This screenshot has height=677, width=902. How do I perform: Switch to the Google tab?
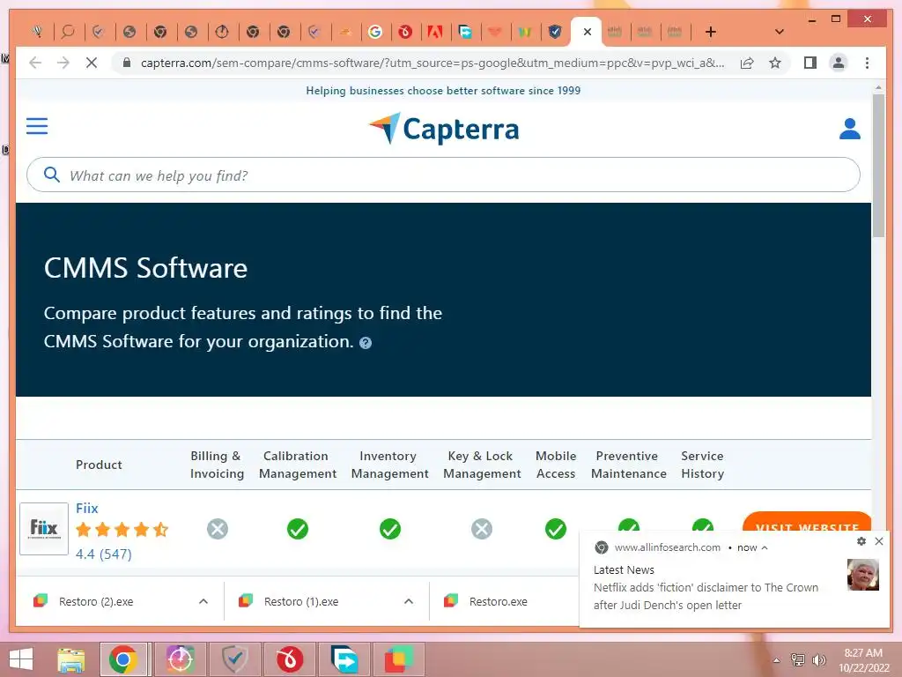point(375,32)
